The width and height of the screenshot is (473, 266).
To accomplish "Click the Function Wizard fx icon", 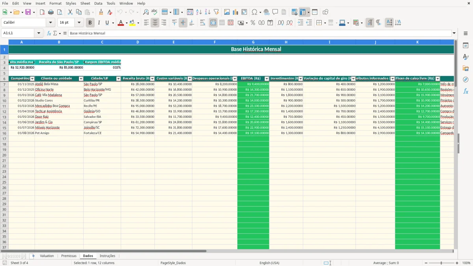I will click(x=49, y=33).
